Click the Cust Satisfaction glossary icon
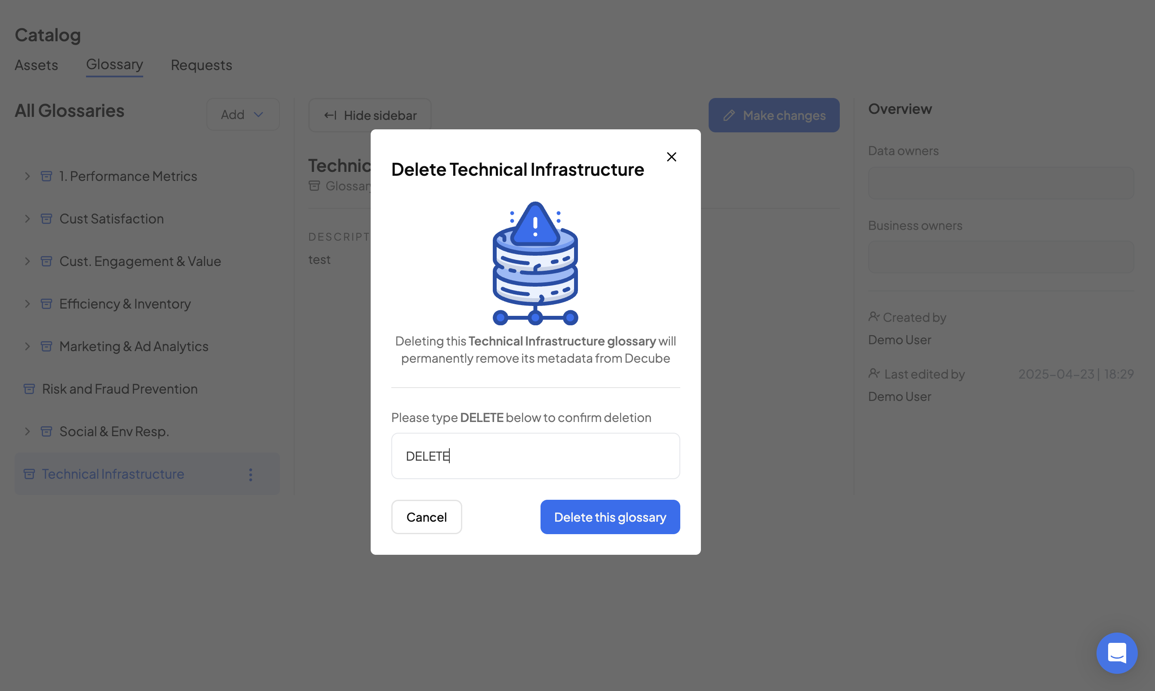1155x691 pixels. 46,219
